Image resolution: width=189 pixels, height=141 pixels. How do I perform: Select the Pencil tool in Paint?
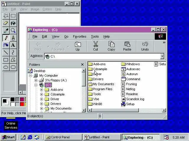click(x=6, y=38)
